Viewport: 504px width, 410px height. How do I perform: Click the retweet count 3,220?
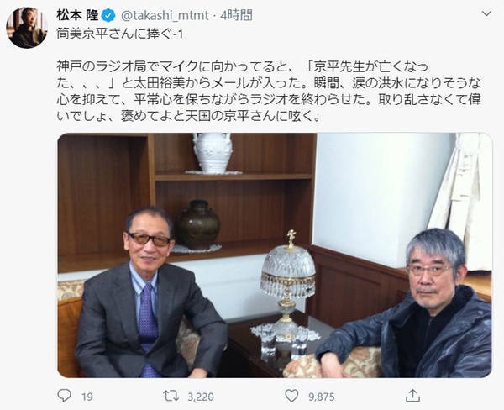[201, 397]
